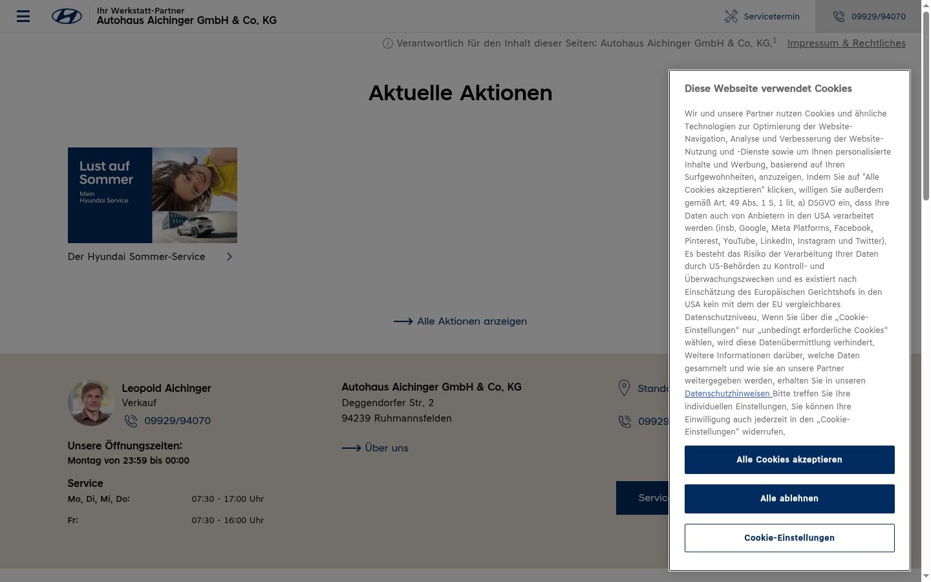Image resolution: width=931 pixels, height=582 pixels.
Task: Click the arrow icon before Über uns
Action: click(x=351, y=448)
